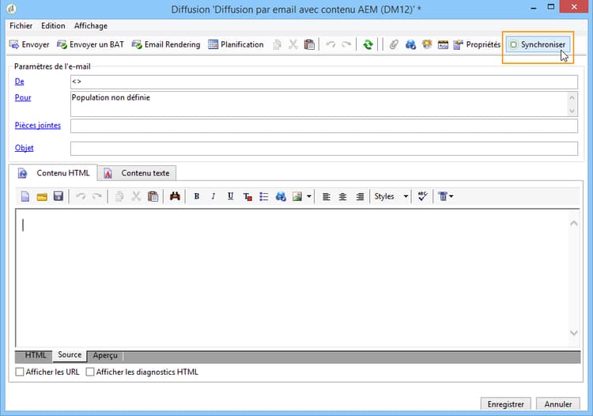The height and width of the screenshot is (416, 593).
Task: Toggle italic formatting
Action: [213, 196]
